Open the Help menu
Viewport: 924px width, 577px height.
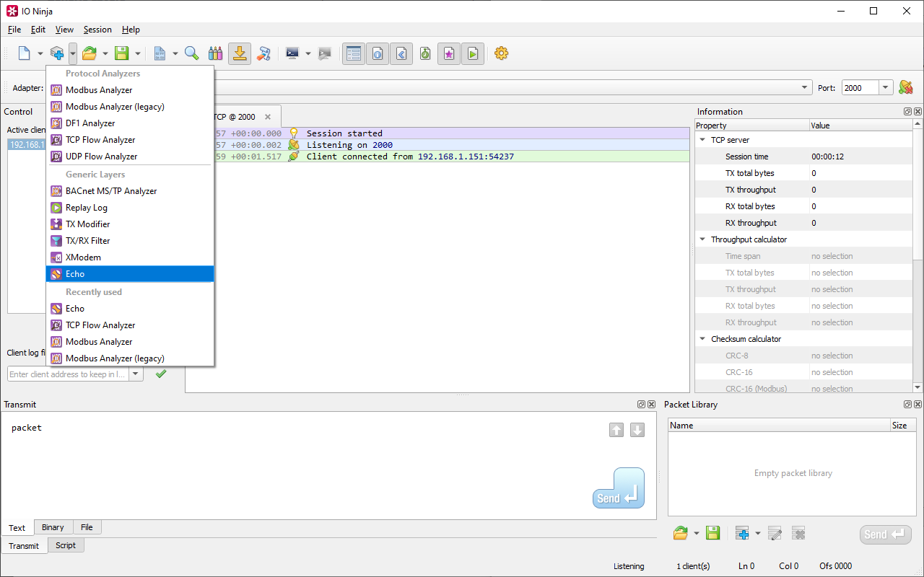click(x=131, y=30)
